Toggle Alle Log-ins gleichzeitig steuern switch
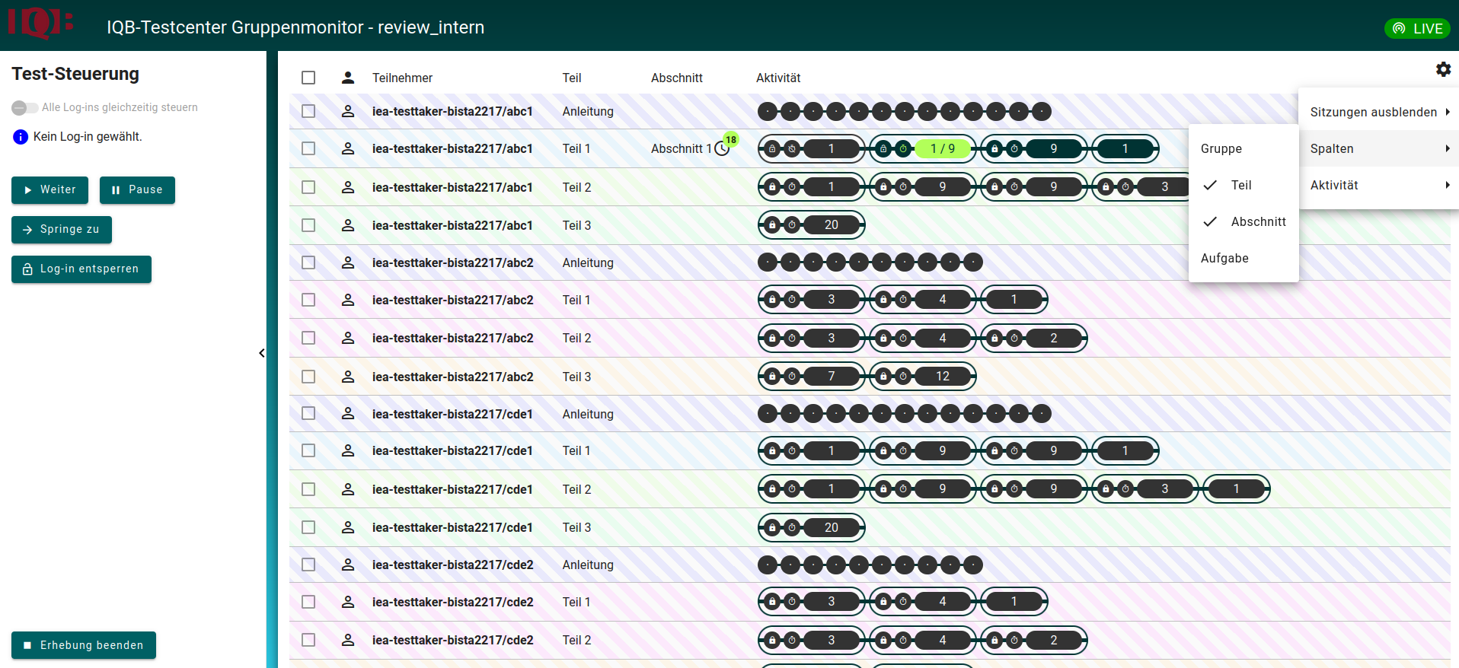 [x=24, y=108]
